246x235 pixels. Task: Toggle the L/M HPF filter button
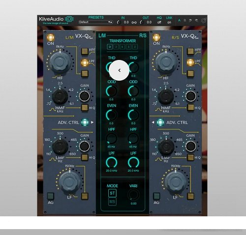[85, 51]
